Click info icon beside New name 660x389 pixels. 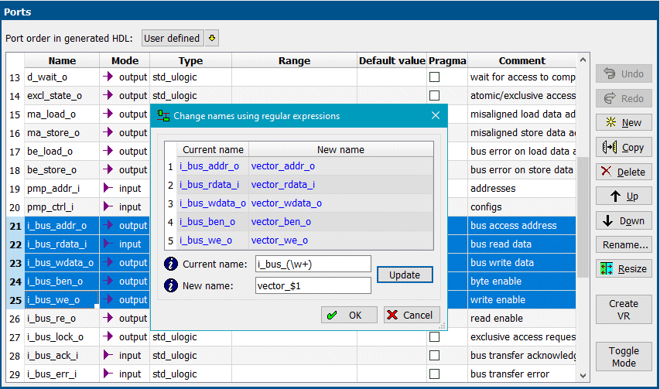[170, 285]
